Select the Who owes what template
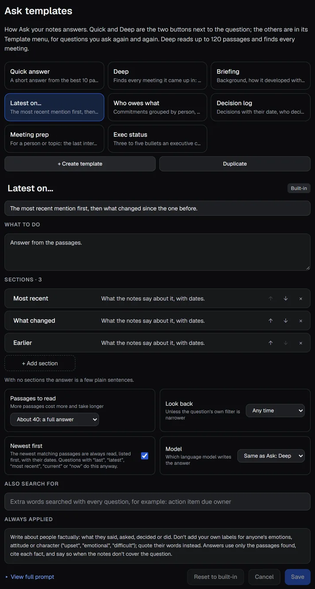This screenshot has width=315, height=589. pyautogui.click(x=157, y=107)
